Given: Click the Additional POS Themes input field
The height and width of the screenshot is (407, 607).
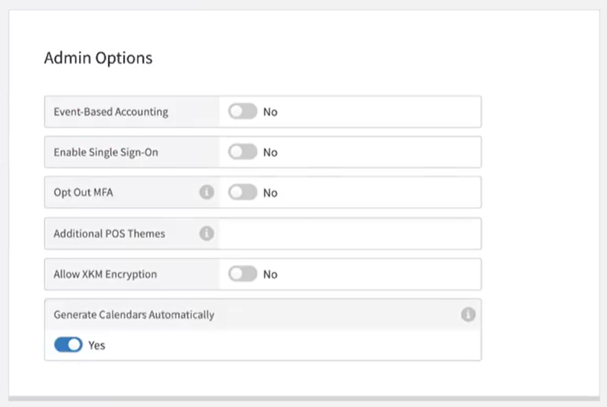Looking at the screenshot, I should click(x=350, y=234).
